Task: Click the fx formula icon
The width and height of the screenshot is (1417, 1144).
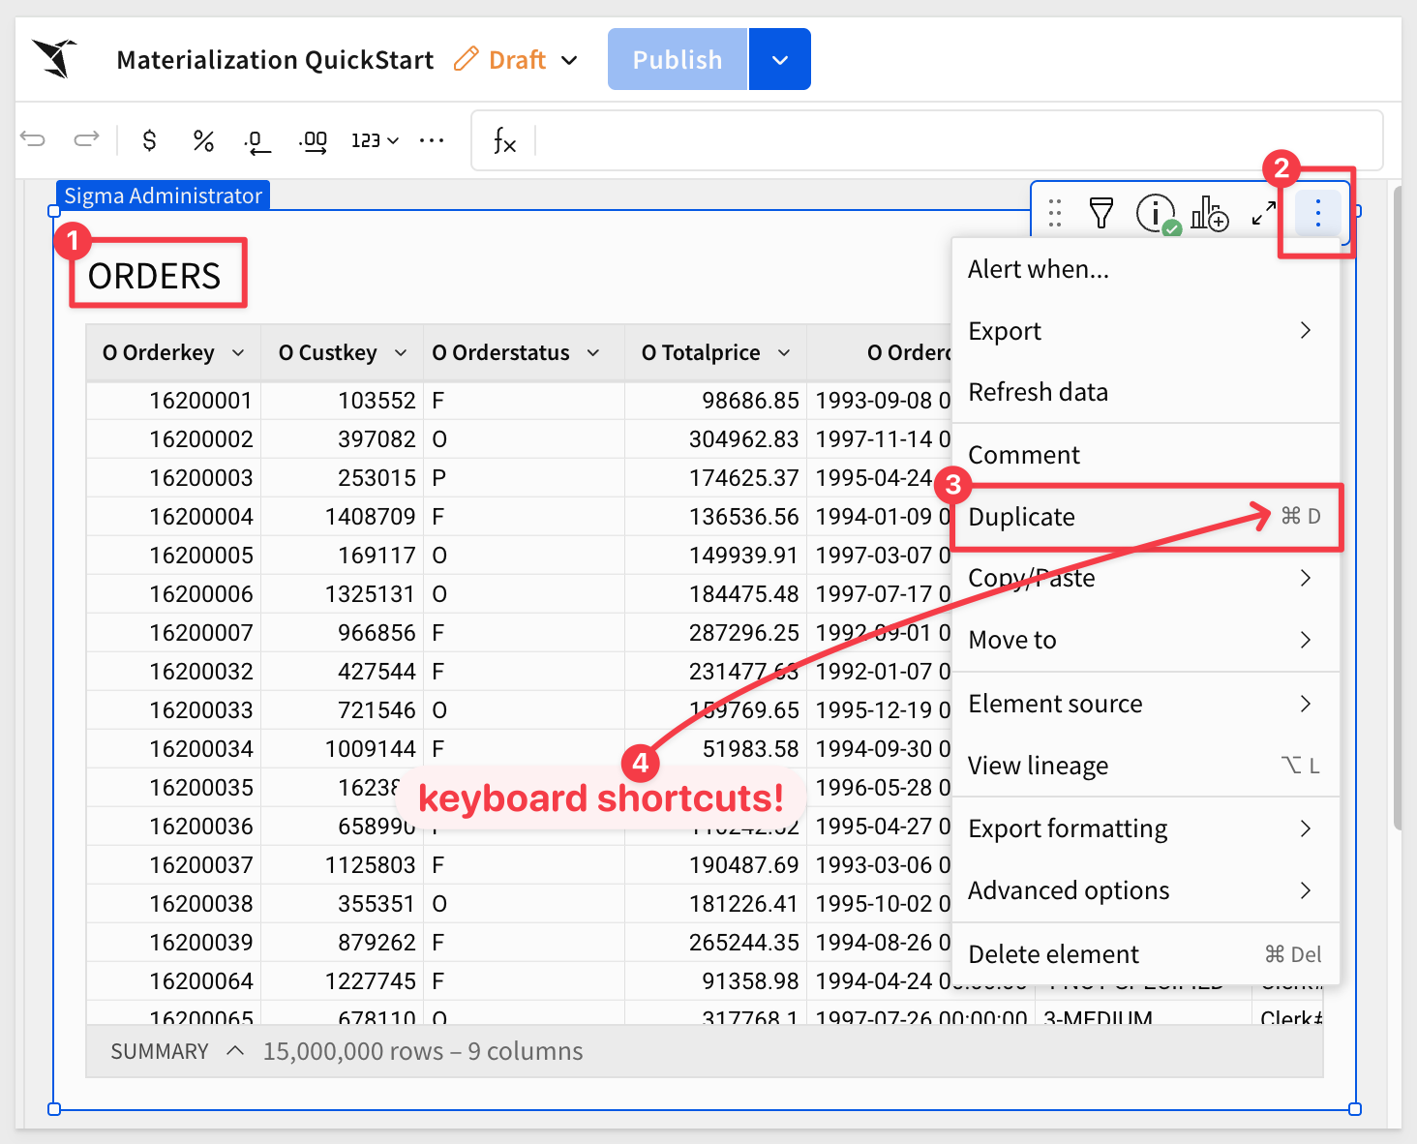Action: pos(504,140)
